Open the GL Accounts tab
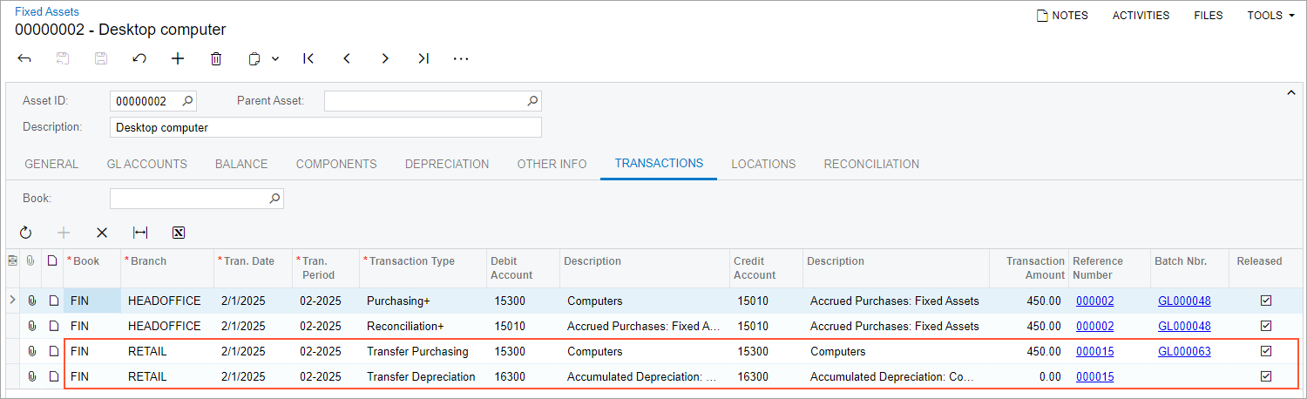Viewport: 1307px width, 399px height. tap(146, 164)
